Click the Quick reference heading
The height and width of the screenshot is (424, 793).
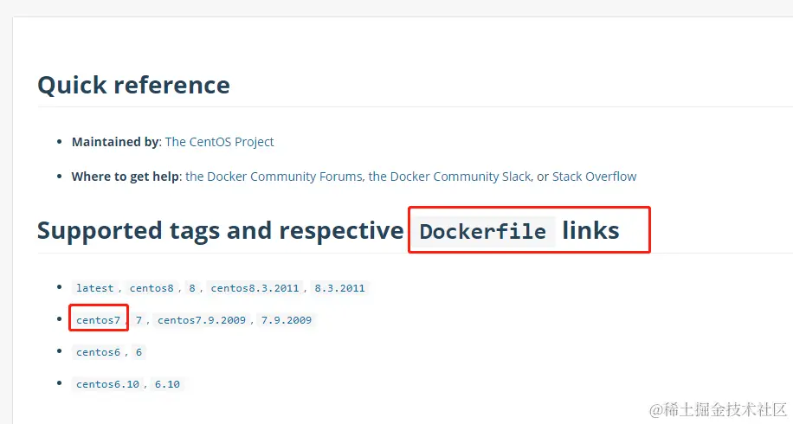coord(133,85)
